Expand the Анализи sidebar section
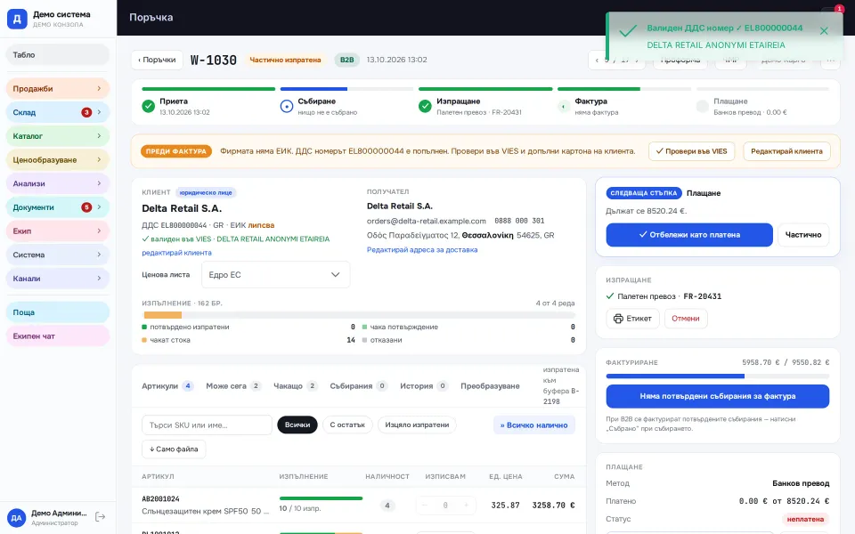The image size is (855, 534). coord(58,183)
